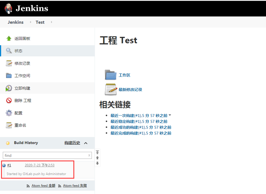Click the Build History label
Screen dimensions: 266x194
26,143
